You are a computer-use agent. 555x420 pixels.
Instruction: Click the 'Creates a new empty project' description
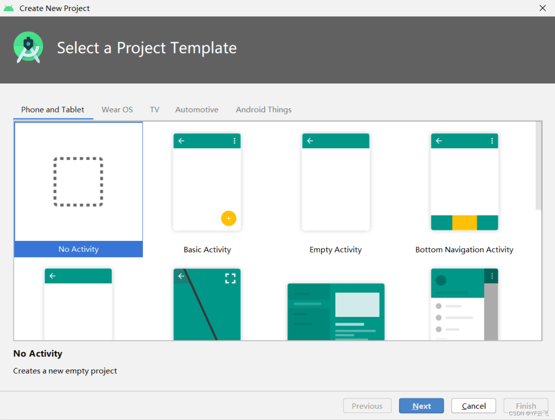click(65, 371)
